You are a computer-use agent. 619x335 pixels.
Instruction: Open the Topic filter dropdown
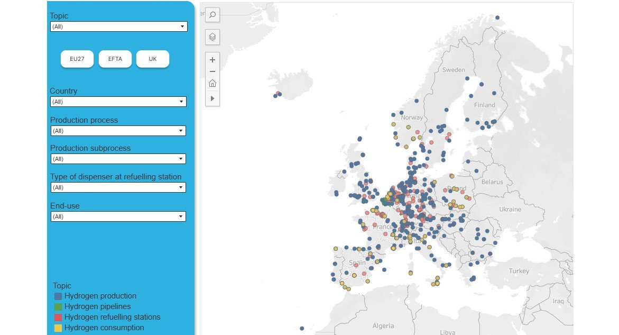[118, 26]
